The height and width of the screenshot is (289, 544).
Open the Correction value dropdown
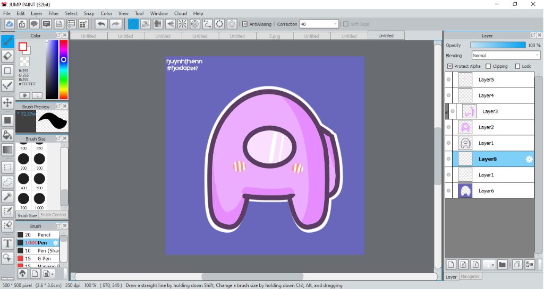click(335, 24)
